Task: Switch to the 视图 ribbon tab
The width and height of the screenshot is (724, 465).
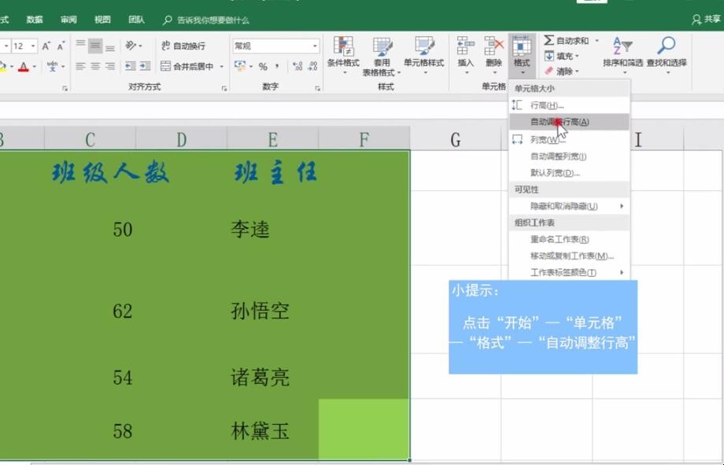Action: pyautogui.click(x=102, y=20)
